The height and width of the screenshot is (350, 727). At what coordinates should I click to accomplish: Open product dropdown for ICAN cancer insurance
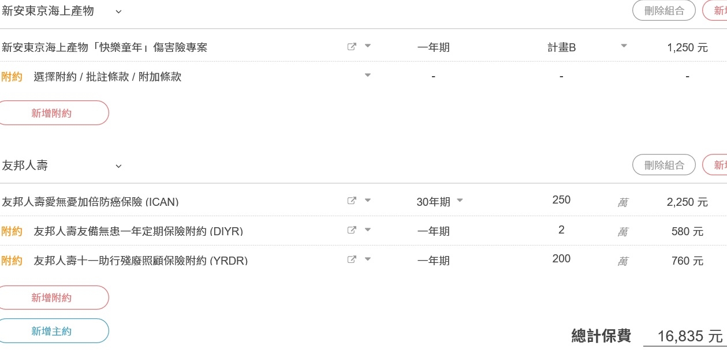coord(368,201)
